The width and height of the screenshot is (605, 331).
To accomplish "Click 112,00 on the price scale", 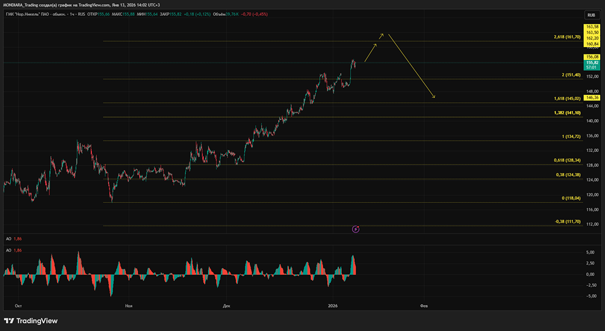I will [593, 224].
